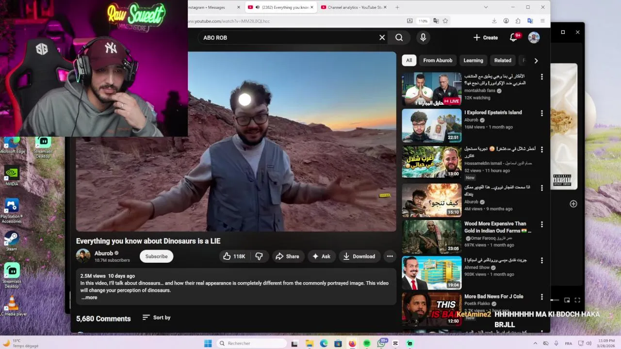621x349 pixels.
Task: Subscribe to Aburob channel
Action: click(156, 256)
